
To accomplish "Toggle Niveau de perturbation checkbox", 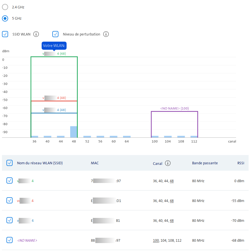I will coord(55,34).
